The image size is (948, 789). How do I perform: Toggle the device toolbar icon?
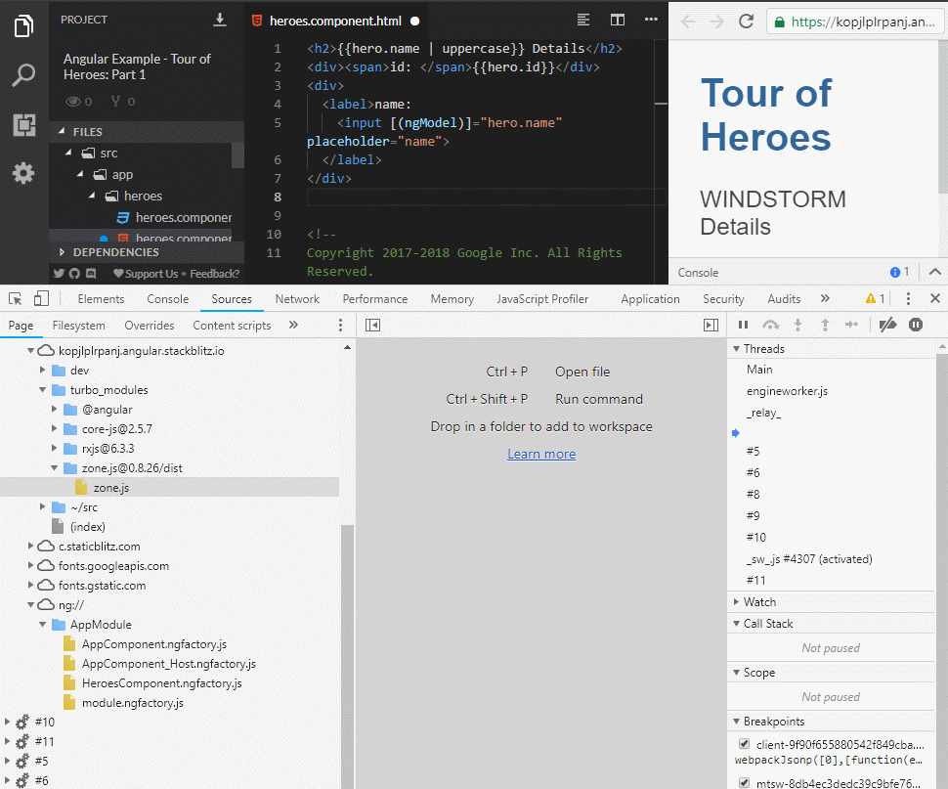tap(41, 298)
